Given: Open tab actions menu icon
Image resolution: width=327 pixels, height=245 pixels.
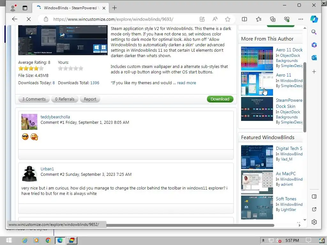Looking at the screenshot, I should pos(25,8).
